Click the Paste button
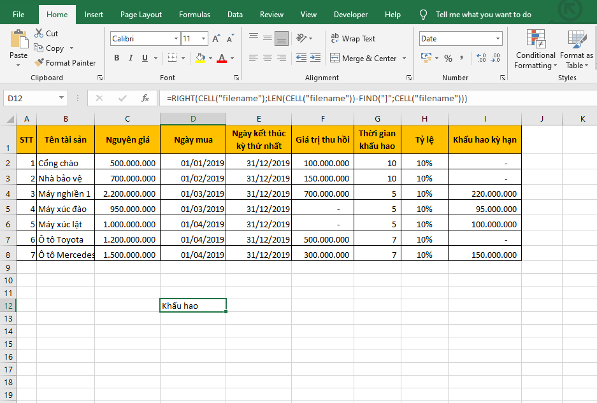597x403 pixels. [18, 45]
